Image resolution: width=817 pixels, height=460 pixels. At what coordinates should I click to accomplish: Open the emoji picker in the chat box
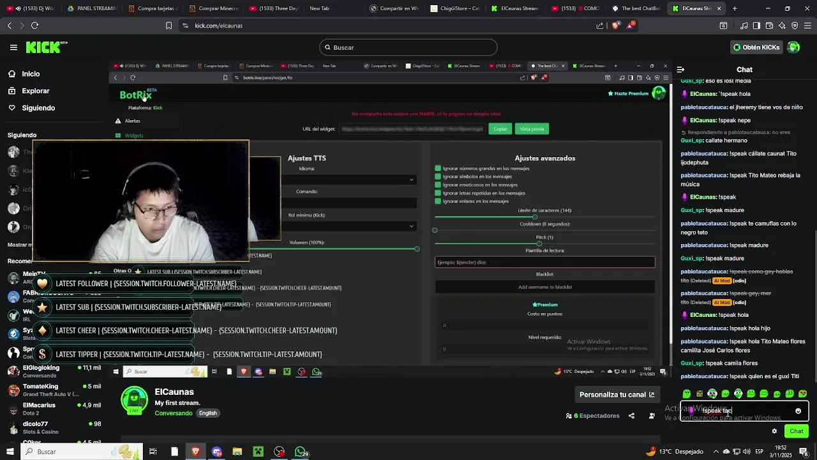click(x=798, y=411)
